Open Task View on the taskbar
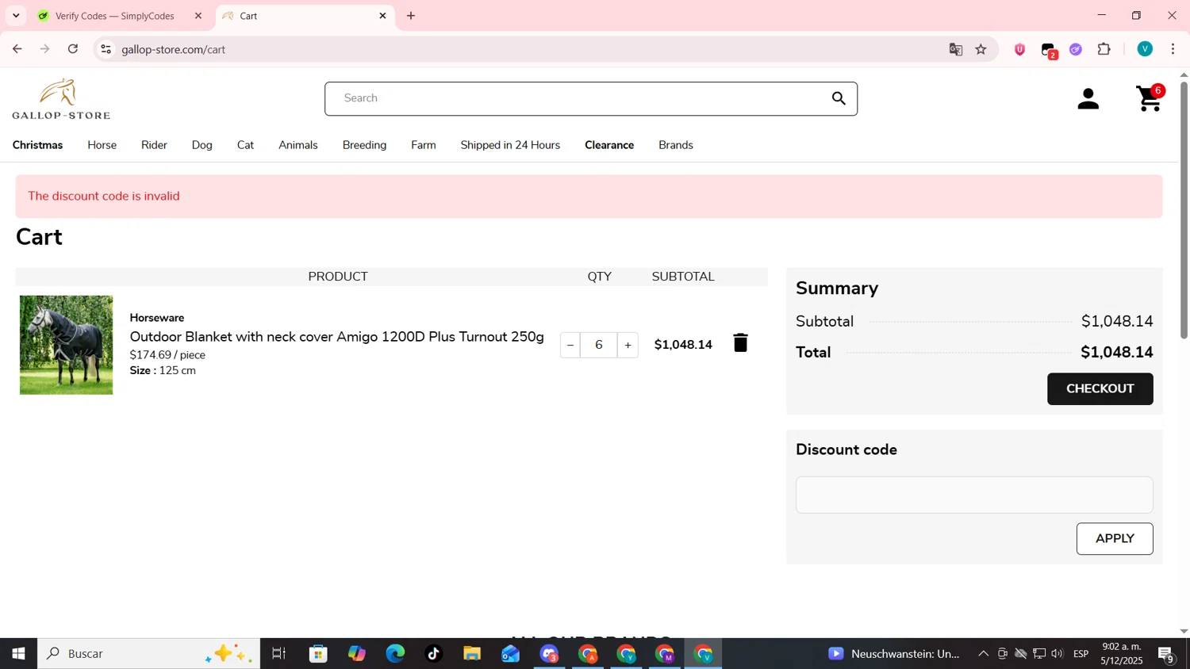This screenshot has width=1190, height=669. pos(278,654)
